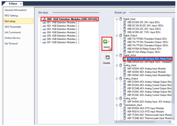177x126 pixels.
Task: Click the Analog_Output folder icon
Action: (x=121, y=78)
